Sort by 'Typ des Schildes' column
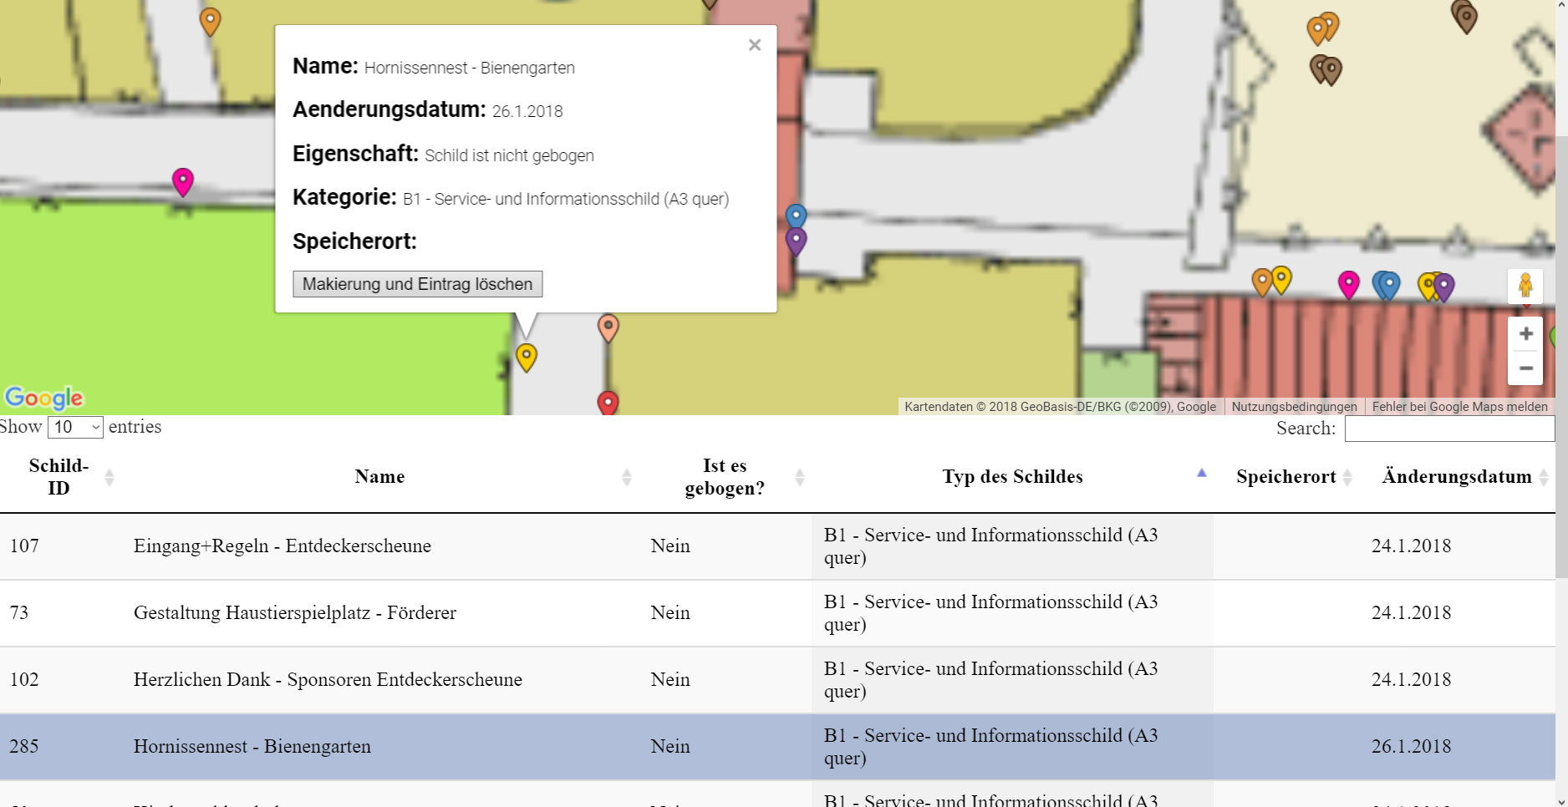The width and height of the screenshot is (1568, 807). 1012,477
